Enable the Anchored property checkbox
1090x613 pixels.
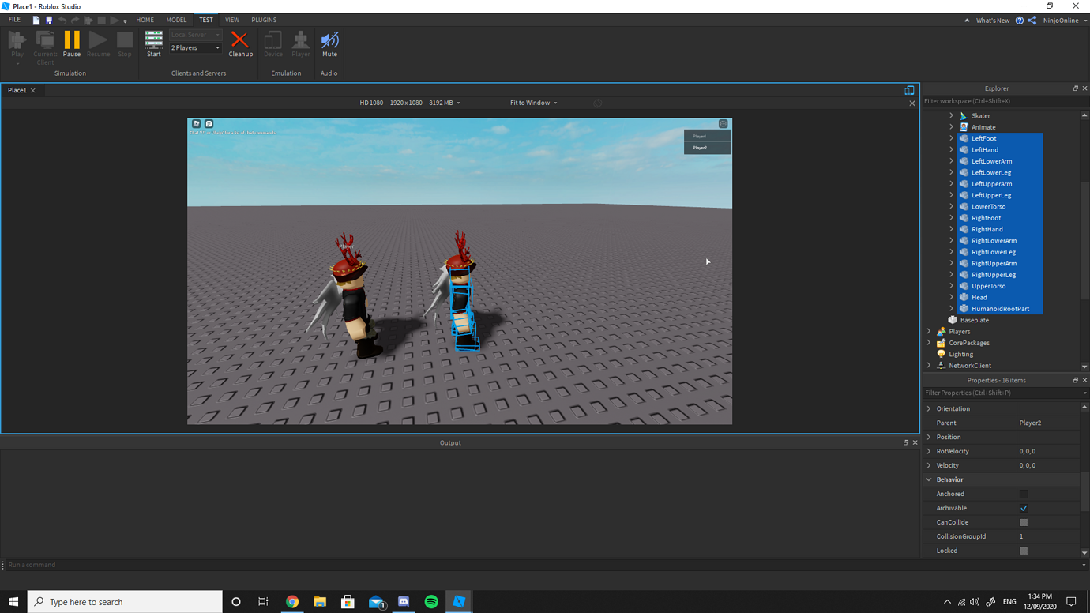point(1024,493)
